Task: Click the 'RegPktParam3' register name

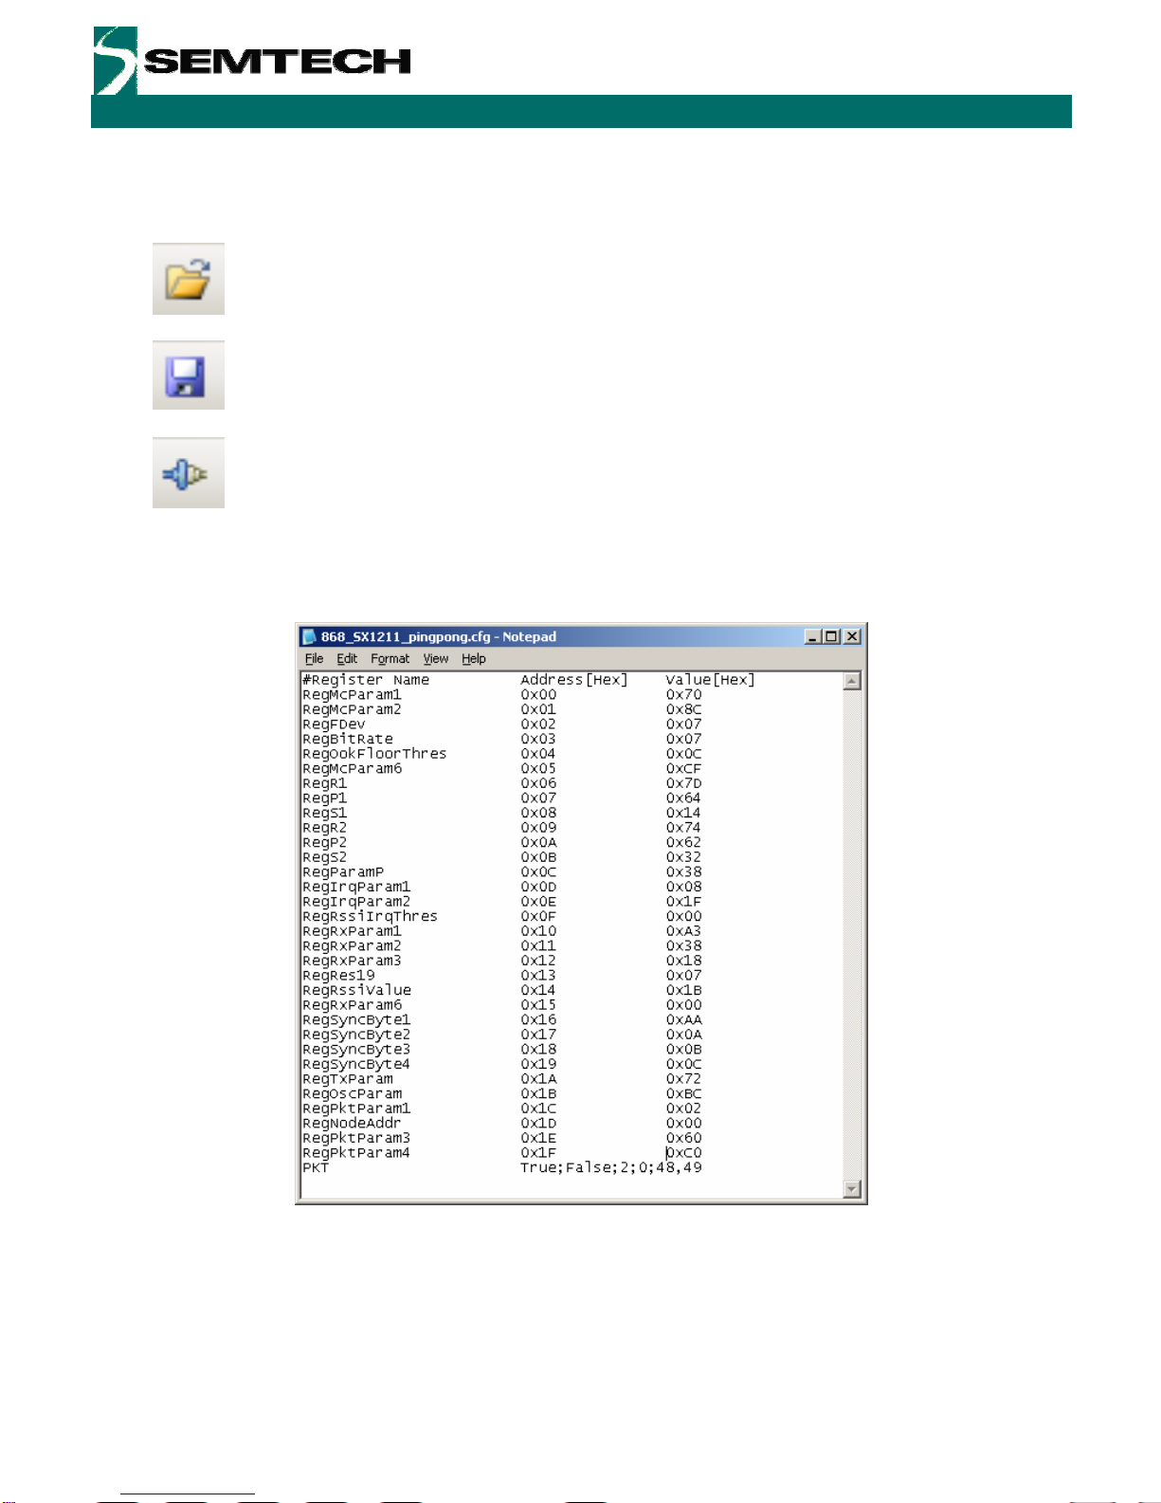Action: point(356,1139)
